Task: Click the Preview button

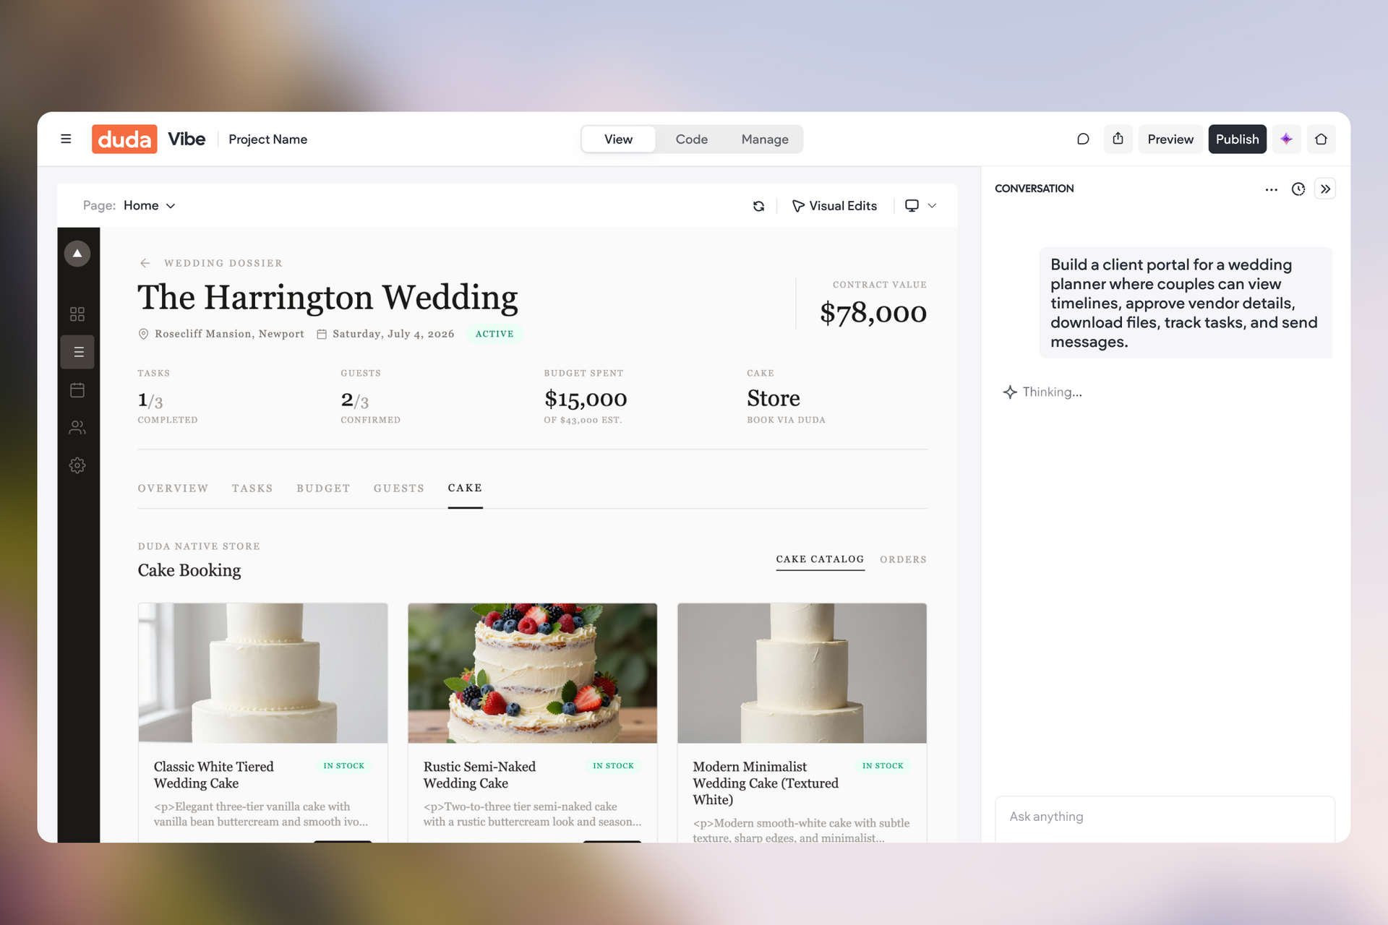Action: coord(1170,139)
